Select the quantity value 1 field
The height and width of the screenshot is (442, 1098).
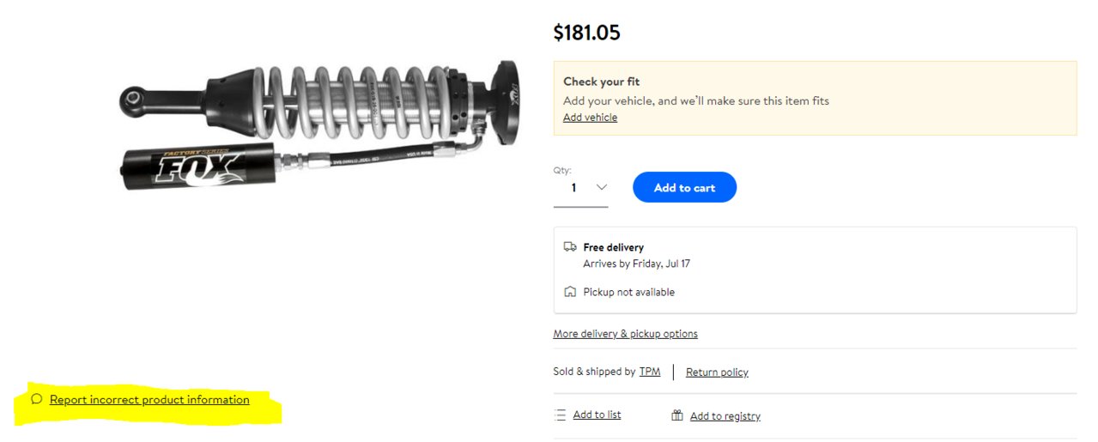click(x=580, y=188)
